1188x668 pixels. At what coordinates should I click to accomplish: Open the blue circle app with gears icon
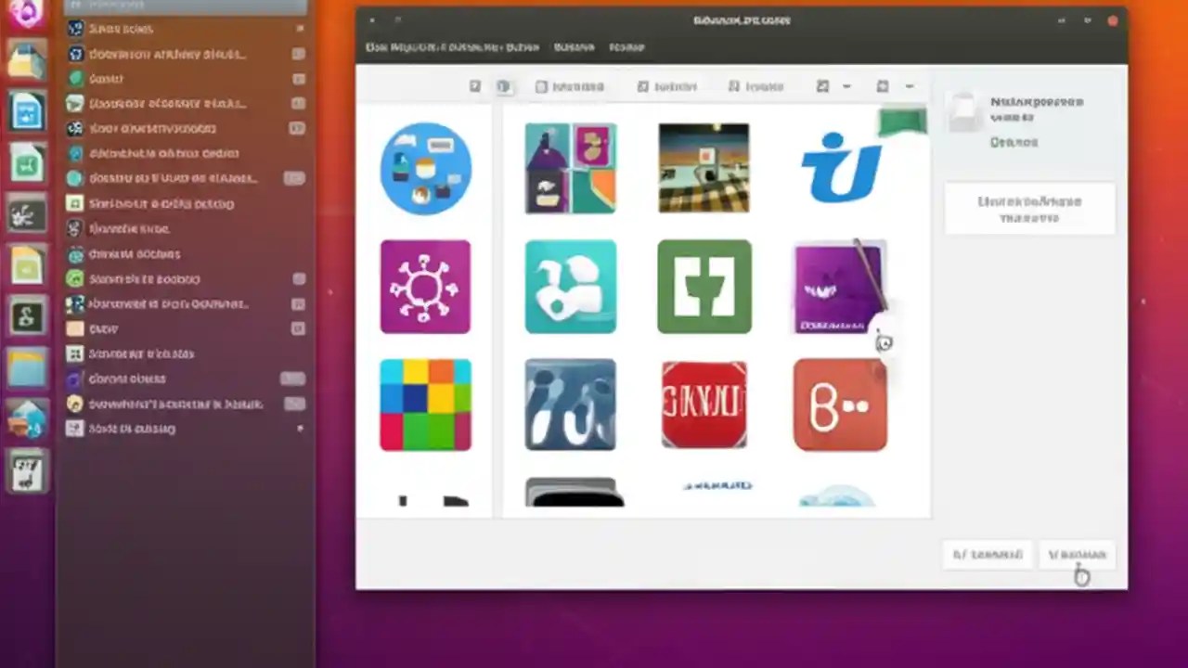[x=425, y=167]
